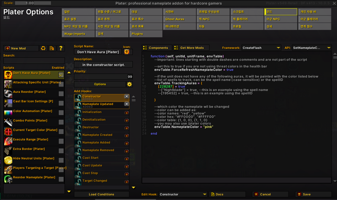Enable Attacking Specific Unit checkbox
Screen dimensions: 337x200
[x=61, y=84]
